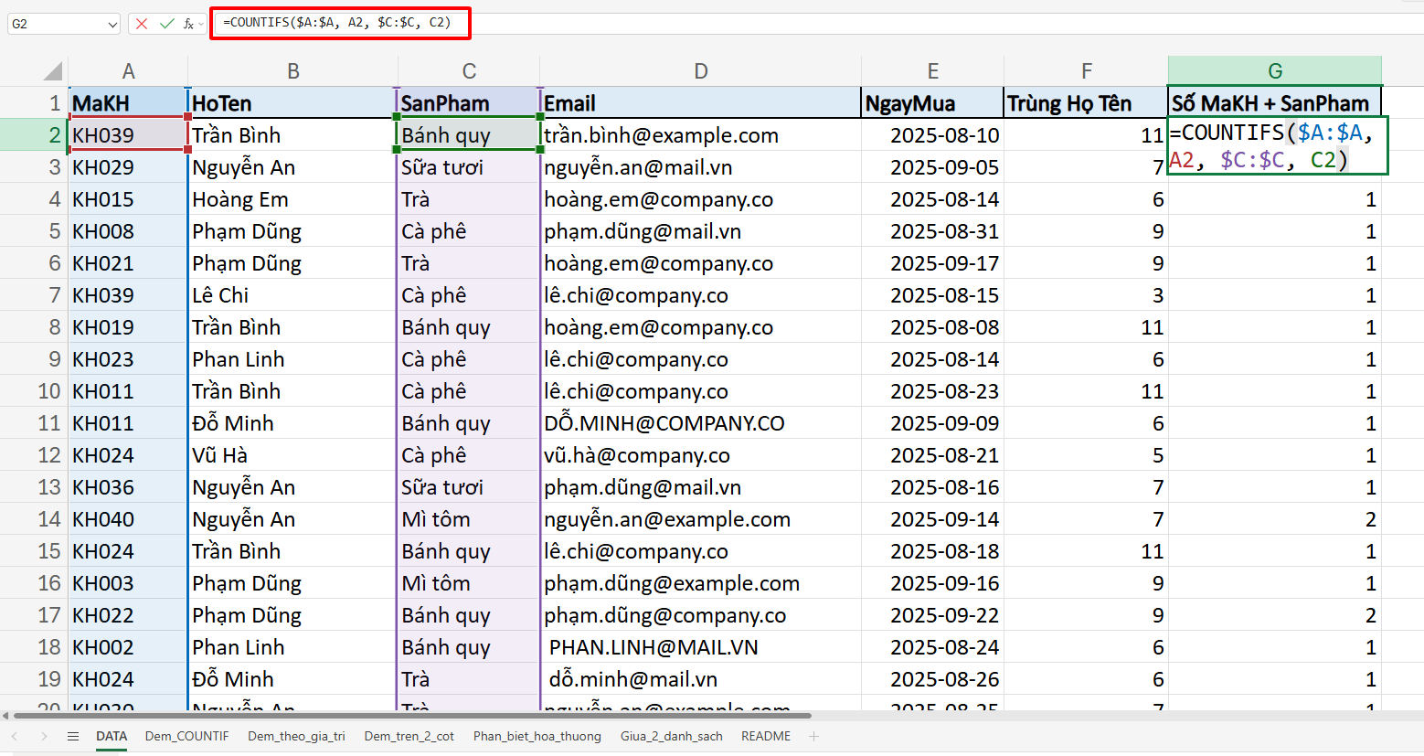Confirm the formula with the green checkmark

pyautogui.click(x=166, y=24)
